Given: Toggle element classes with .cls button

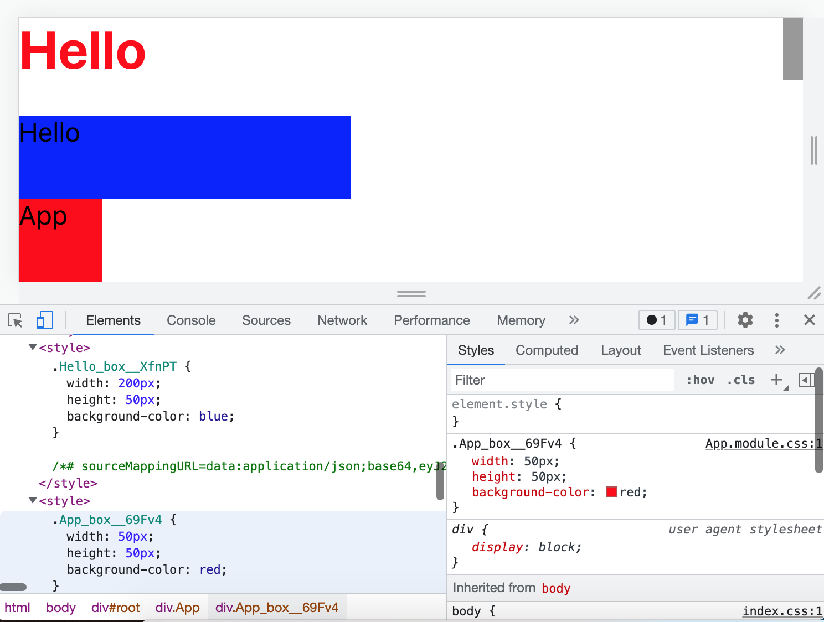Looking at the screenshot, I should (740, 380).
